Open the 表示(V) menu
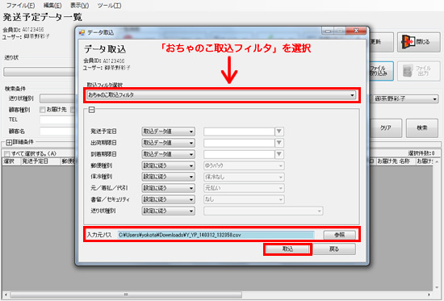The height and width of the screenshot is (301, 444). 79,5
